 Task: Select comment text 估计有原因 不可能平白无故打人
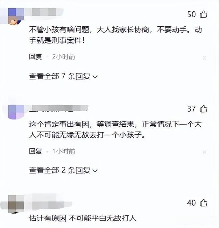coord(82,218)
